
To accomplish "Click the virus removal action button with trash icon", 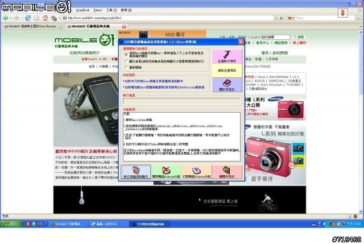I will click(136, 172).
